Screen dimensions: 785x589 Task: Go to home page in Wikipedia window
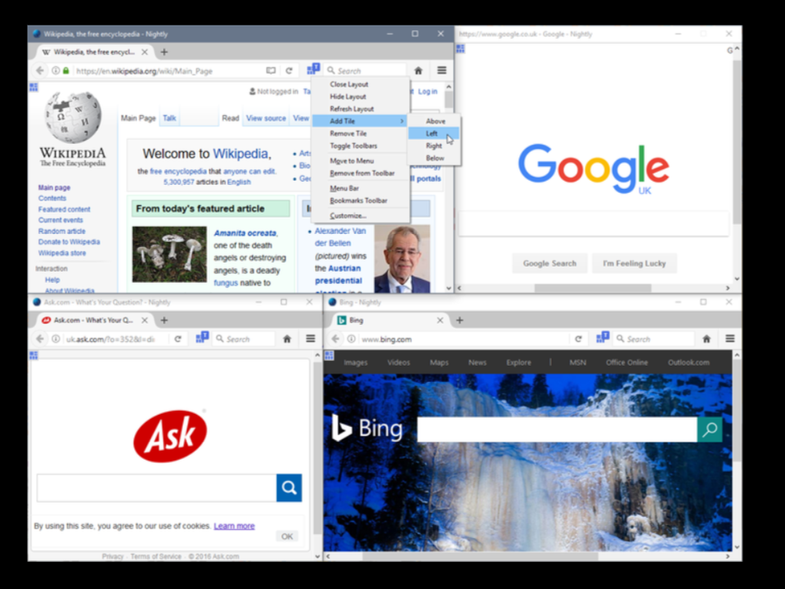419,70
